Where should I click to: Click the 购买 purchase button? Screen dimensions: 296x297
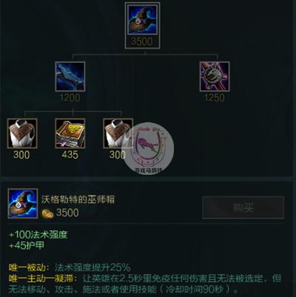pos(243,207)
